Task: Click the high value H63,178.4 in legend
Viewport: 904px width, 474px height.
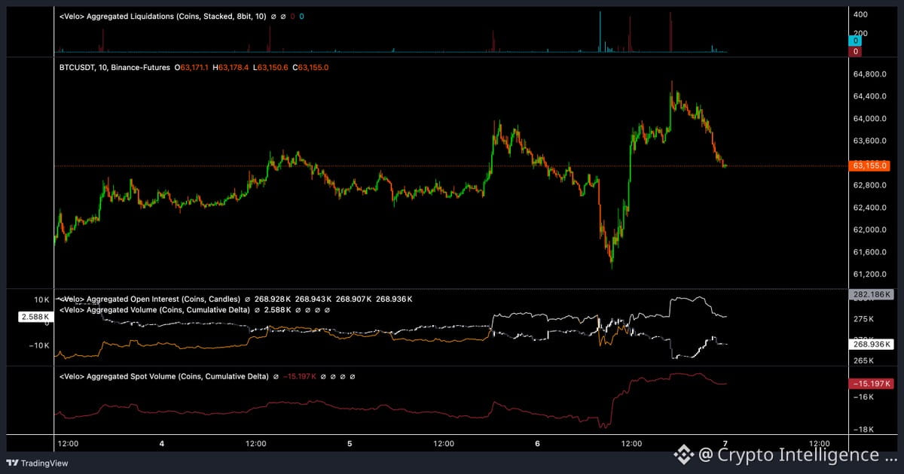Action: coord(231,67)
